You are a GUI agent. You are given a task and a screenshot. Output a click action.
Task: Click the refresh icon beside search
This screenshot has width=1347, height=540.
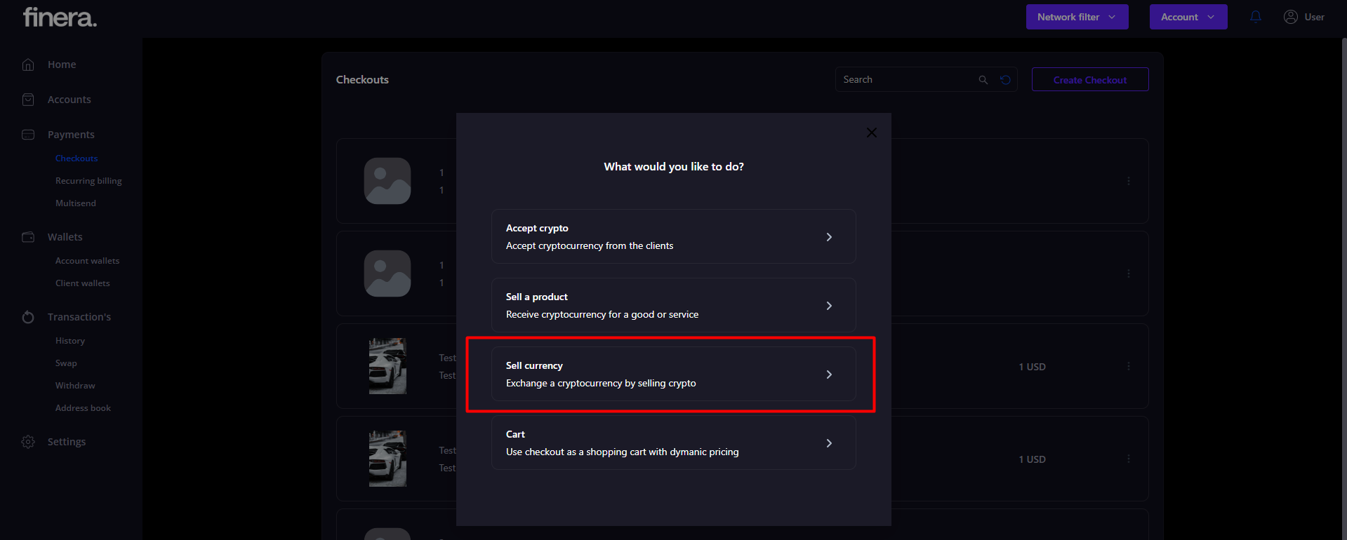point(1005,80)
